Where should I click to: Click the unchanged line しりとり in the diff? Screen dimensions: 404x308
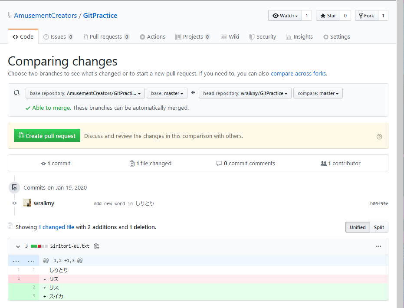pos(198,270)
